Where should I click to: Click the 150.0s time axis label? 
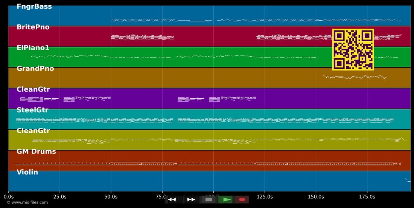(316, 197)
